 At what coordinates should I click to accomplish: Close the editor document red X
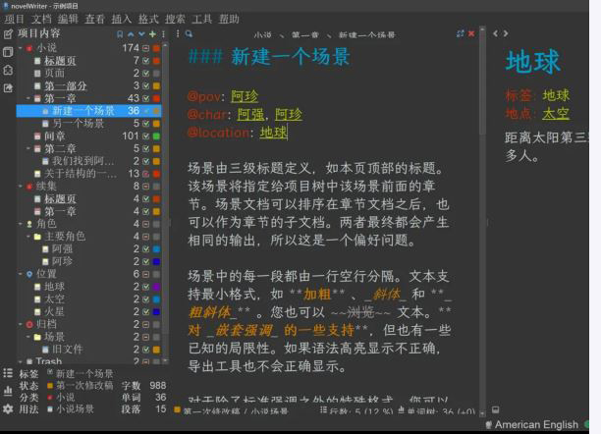click(x=471, y=33)
